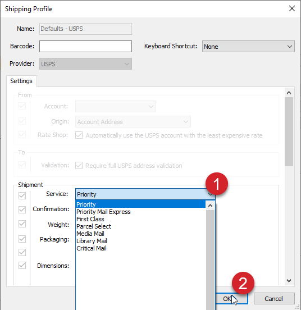
Task: Close the Shipping Profile dialog
Action: click(x=291, y=8)
